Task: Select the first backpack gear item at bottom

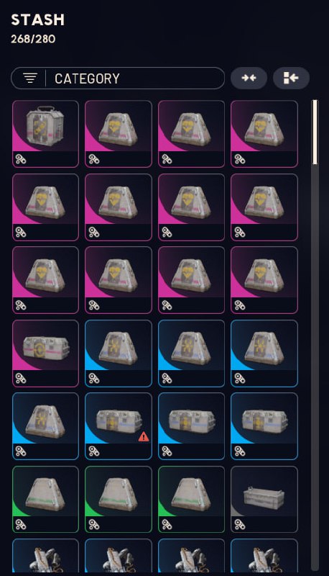Action: pos(45,555)
